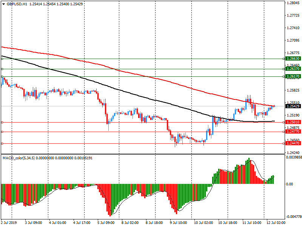302x227 pixels.
Task: Click the 5 Jul 09:00 time label
Action: (106, 223)
